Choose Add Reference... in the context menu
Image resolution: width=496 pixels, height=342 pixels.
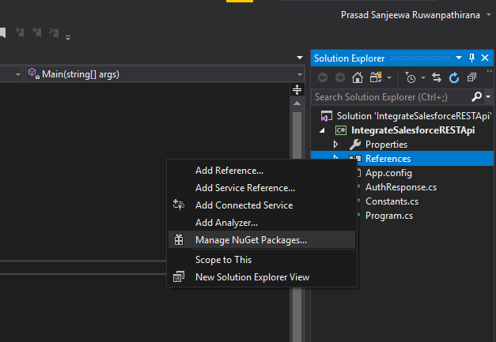pyautogui.click(x=229, y=170)
